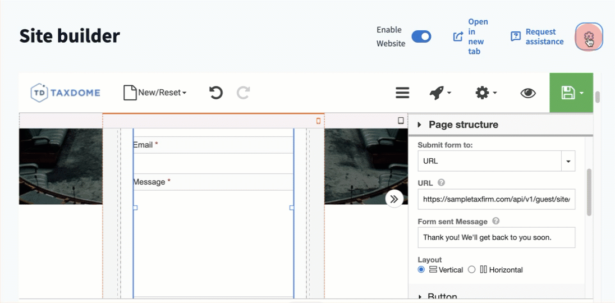Open the hamburger menu icon
This screenshot has height=303, width=615.
402,93
